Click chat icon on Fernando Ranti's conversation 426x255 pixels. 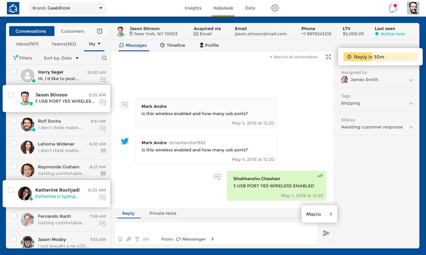click(x=103, y=224)
